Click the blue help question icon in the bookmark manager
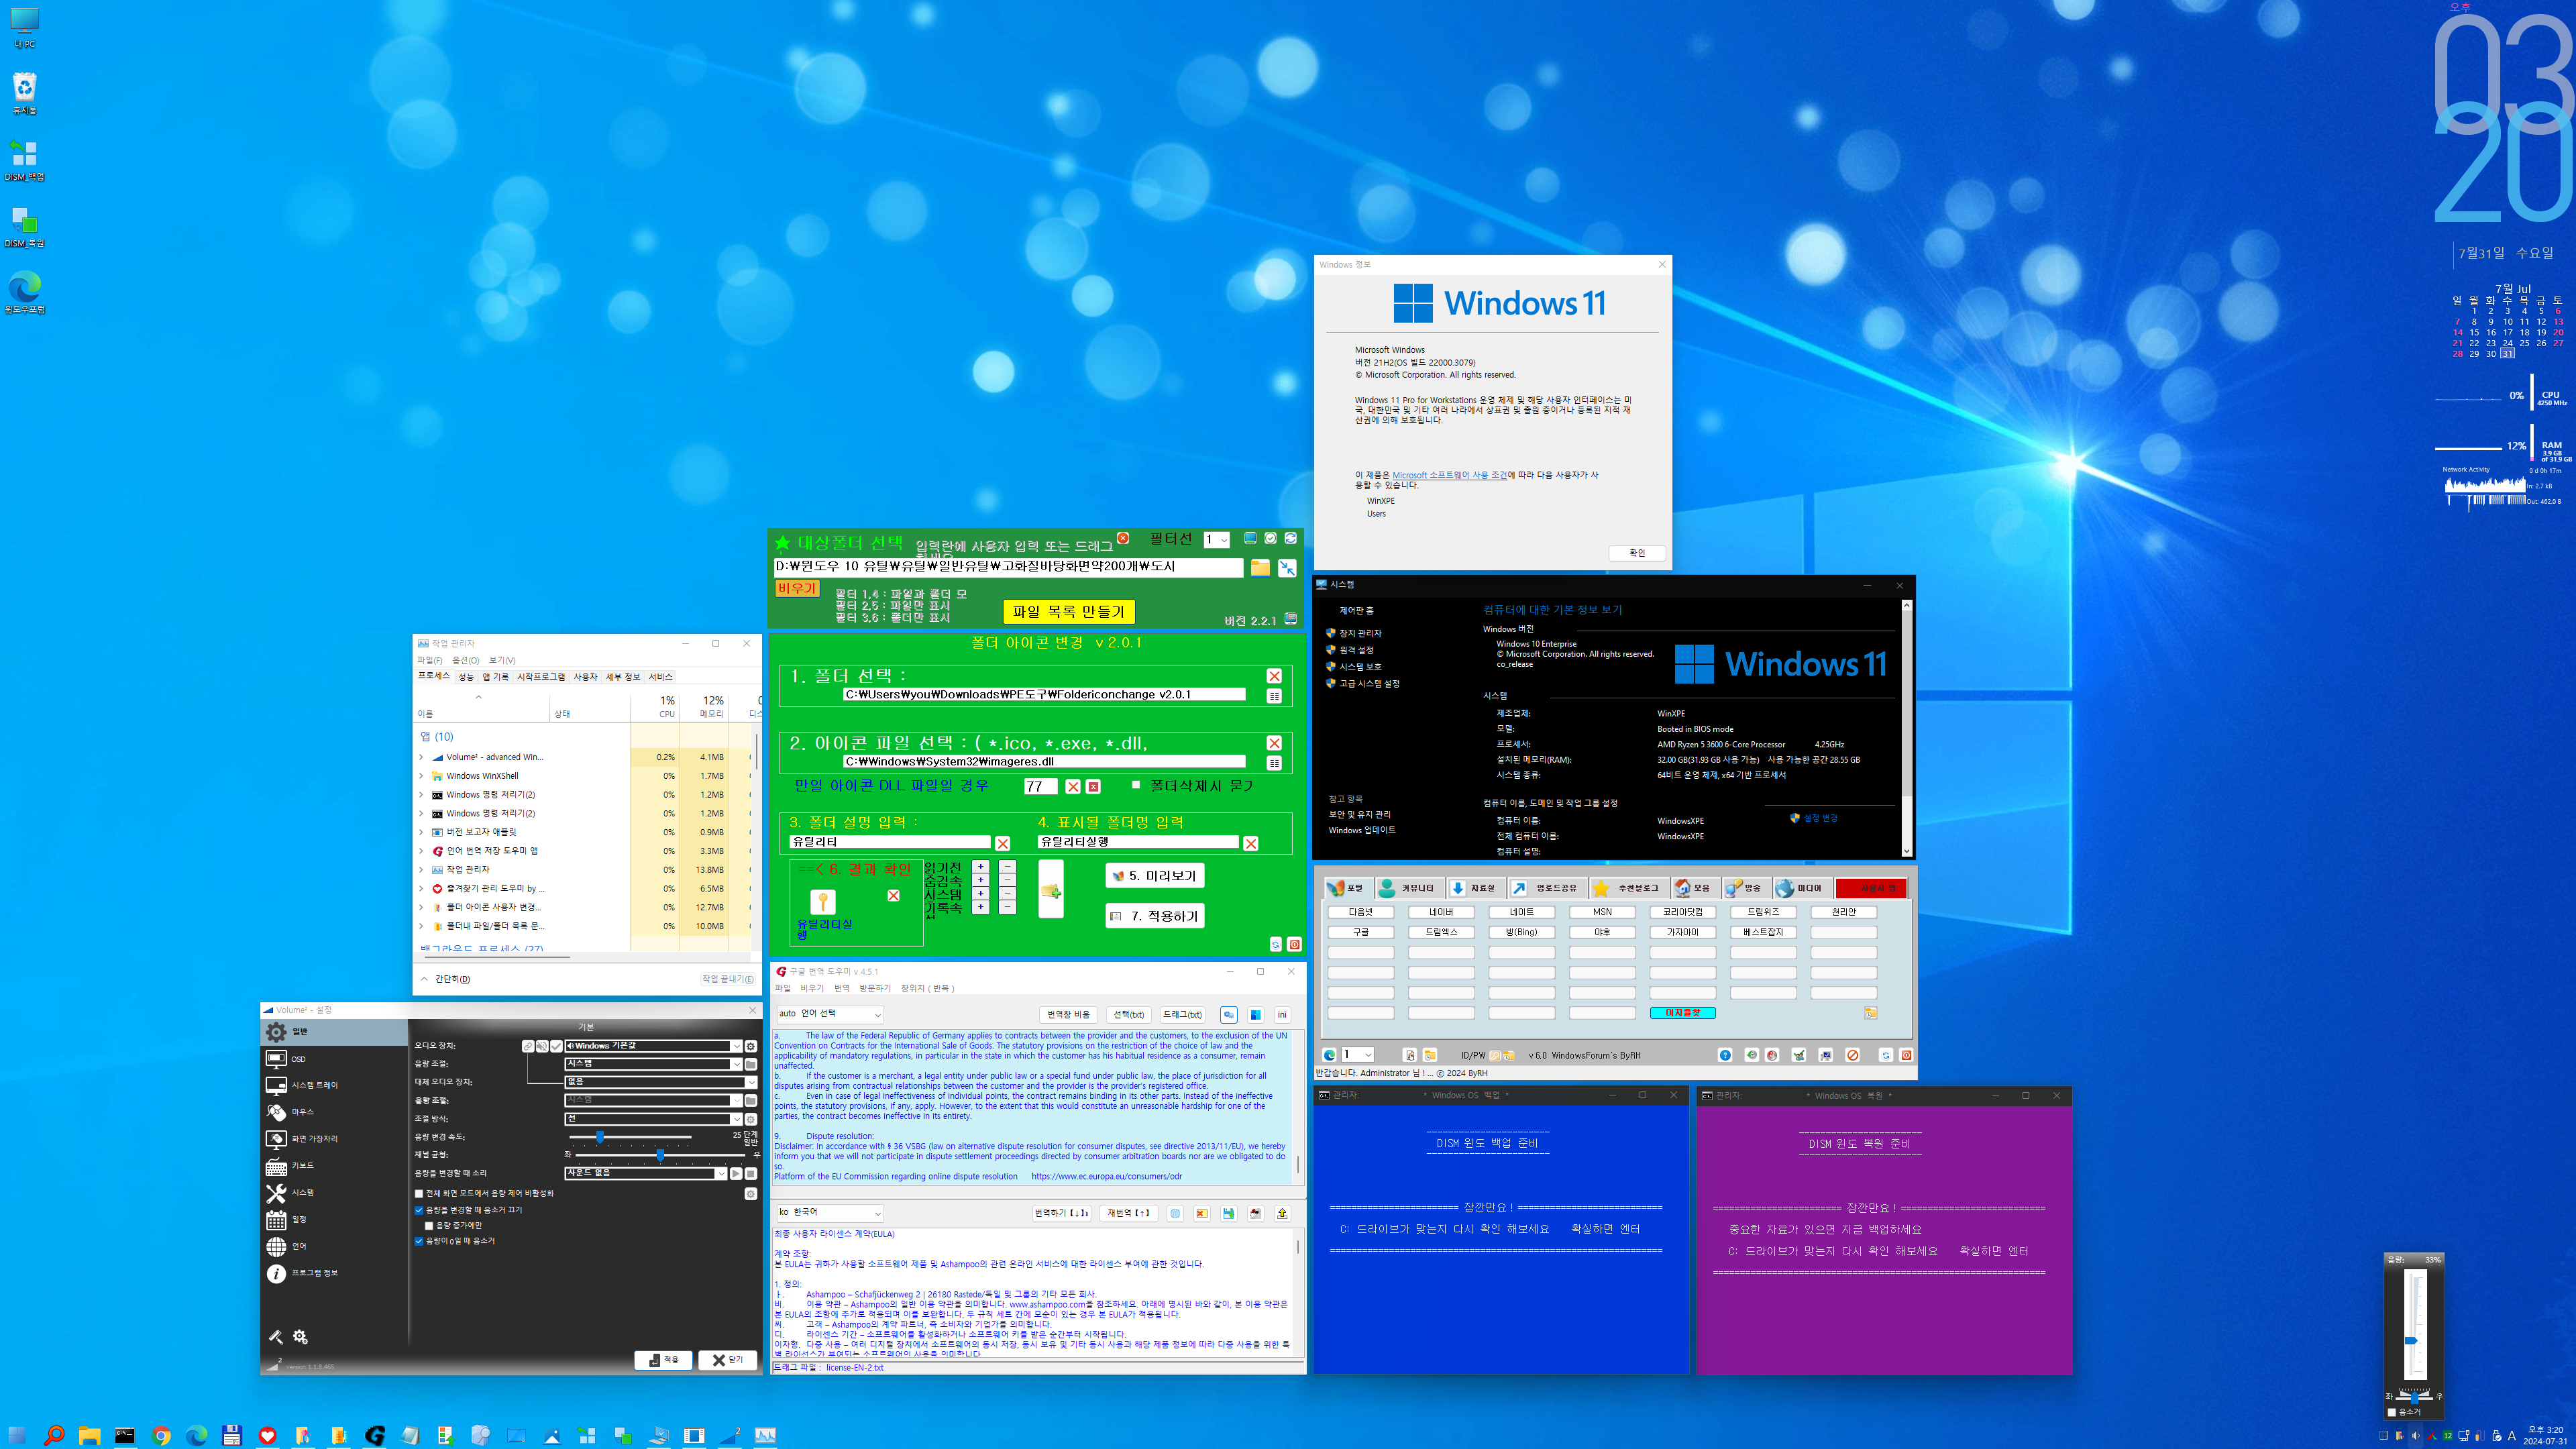 coord(1725,1055)
